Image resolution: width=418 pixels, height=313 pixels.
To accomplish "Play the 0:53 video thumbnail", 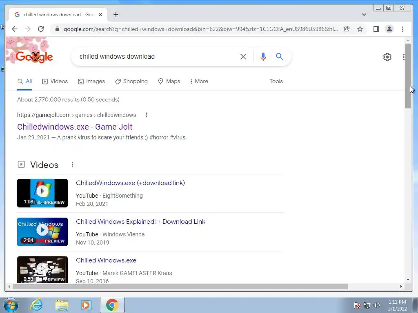I will click(x=42, y=270).
